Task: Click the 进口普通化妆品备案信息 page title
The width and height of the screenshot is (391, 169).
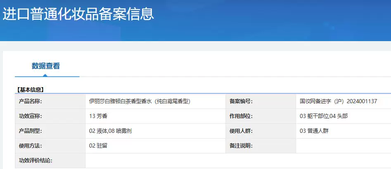Action: 78,14
